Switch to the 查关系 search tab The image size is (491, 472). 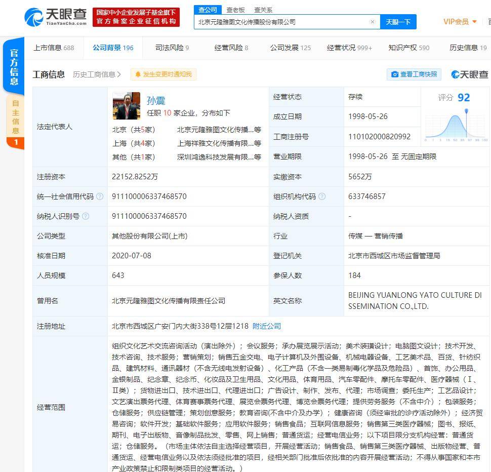point(263,10)
